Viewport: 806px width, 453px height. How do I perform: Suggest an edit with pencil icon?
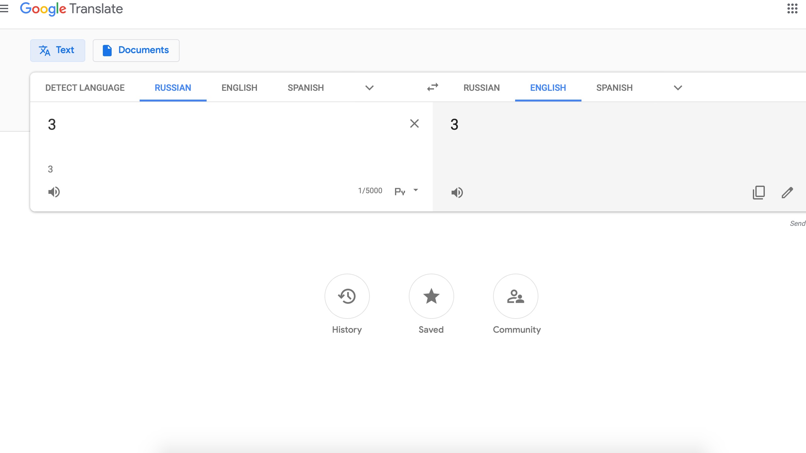[x=787, y=192]
